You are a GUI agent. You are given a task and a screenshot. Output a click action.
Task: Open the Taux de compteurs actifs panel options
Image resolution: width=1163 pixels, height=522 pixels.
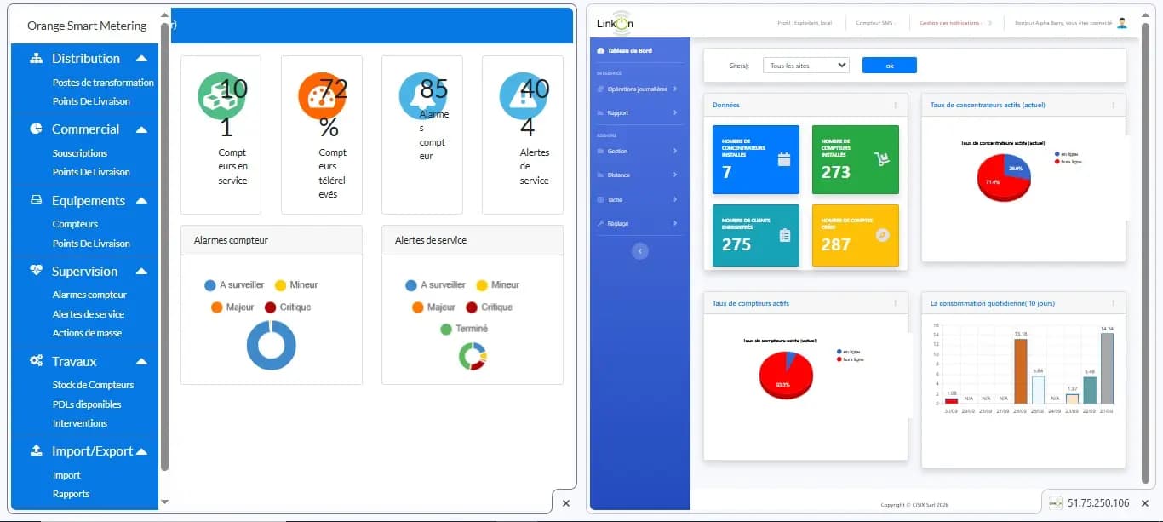tap(895, 303)
